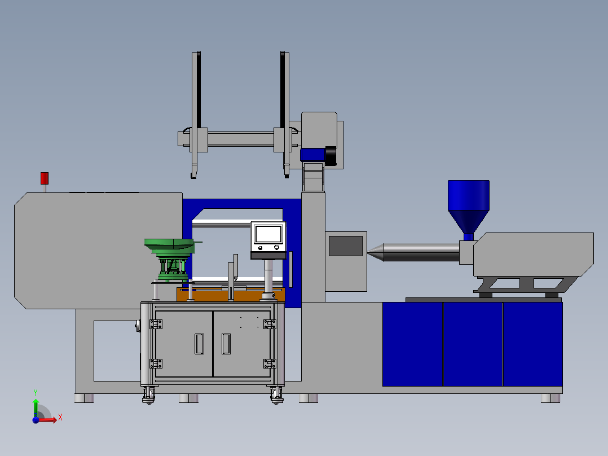
Task: Click the X label on the triad
Action: pos(60,418)
